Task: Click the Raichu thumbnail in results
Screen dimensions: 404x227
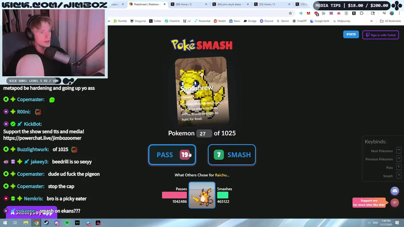Action: point(202,195)
